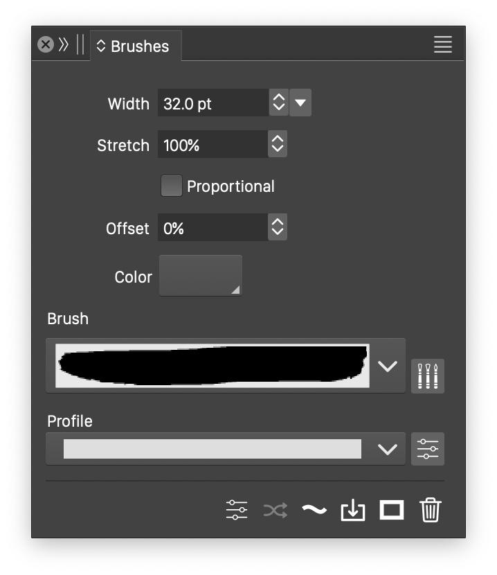Open the Profile dropdown chevron
497x575 pixels.
click(387, 449)
